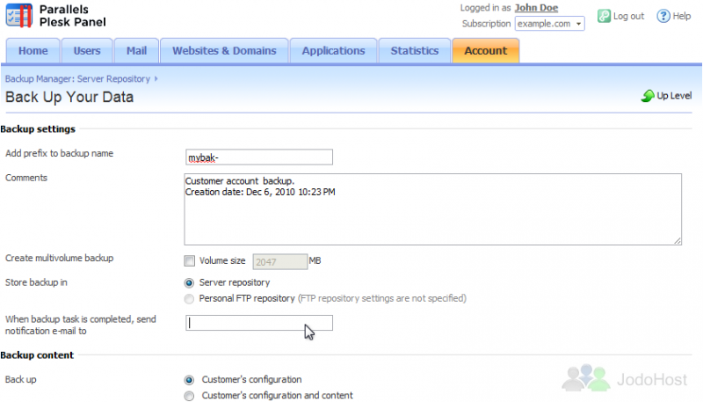Select Customer's configuration and content option
The width and height of the screenshot is (703, 402).
[x=189, y=396]
